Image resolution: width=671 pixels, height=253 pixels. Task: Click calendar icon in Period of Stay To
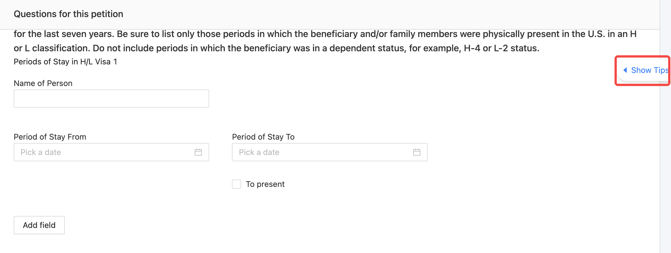[417, 152]
